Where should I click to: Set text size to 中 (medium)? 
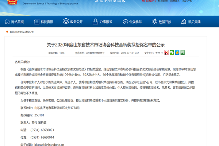(159, 53)
